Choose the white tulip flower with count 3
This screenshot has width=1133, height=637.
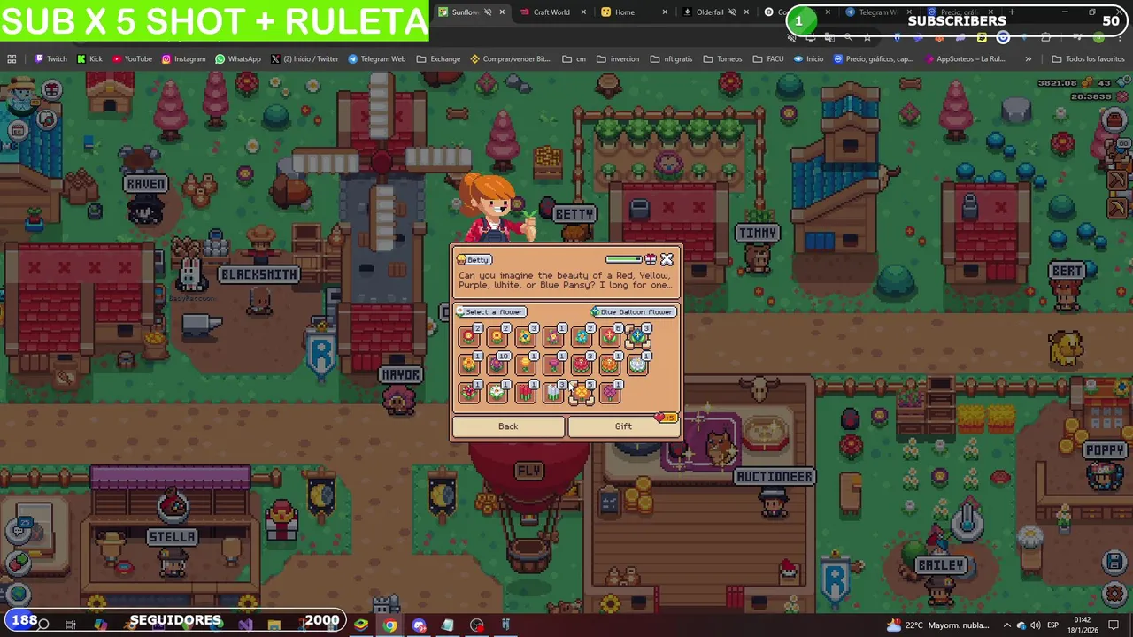(x=554, y=392)
